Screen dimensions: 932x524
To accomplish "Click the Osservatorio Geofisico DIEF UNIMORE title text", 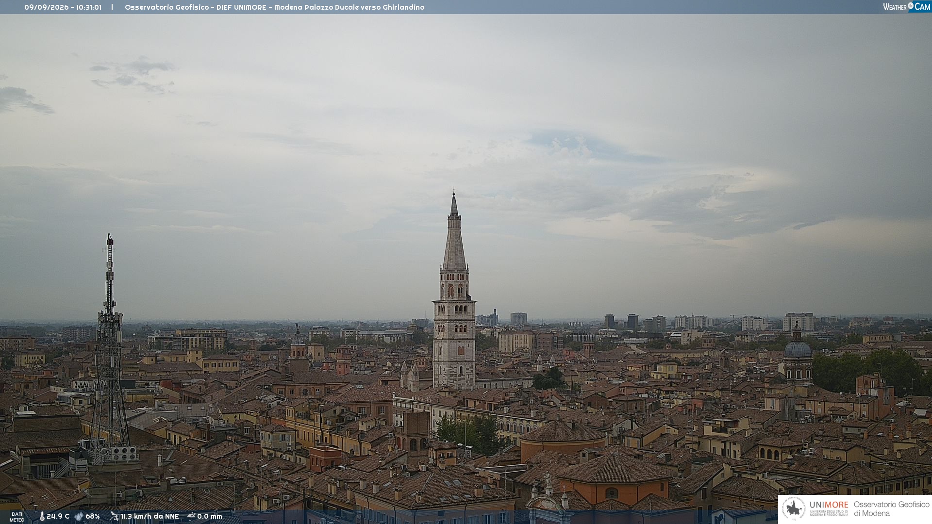I will click(275, 7).
